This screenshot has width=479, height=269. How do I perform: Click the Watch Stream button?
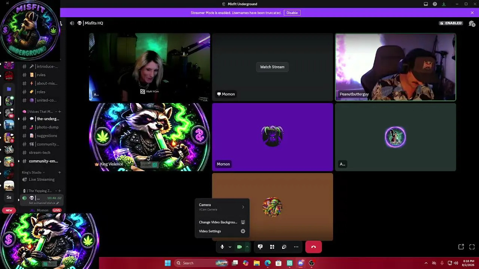[272, 67]
